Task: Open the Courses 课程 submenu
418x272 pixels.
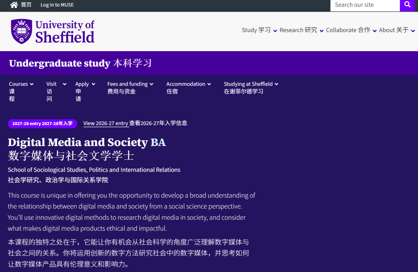Action: click(x=21, y=91)
